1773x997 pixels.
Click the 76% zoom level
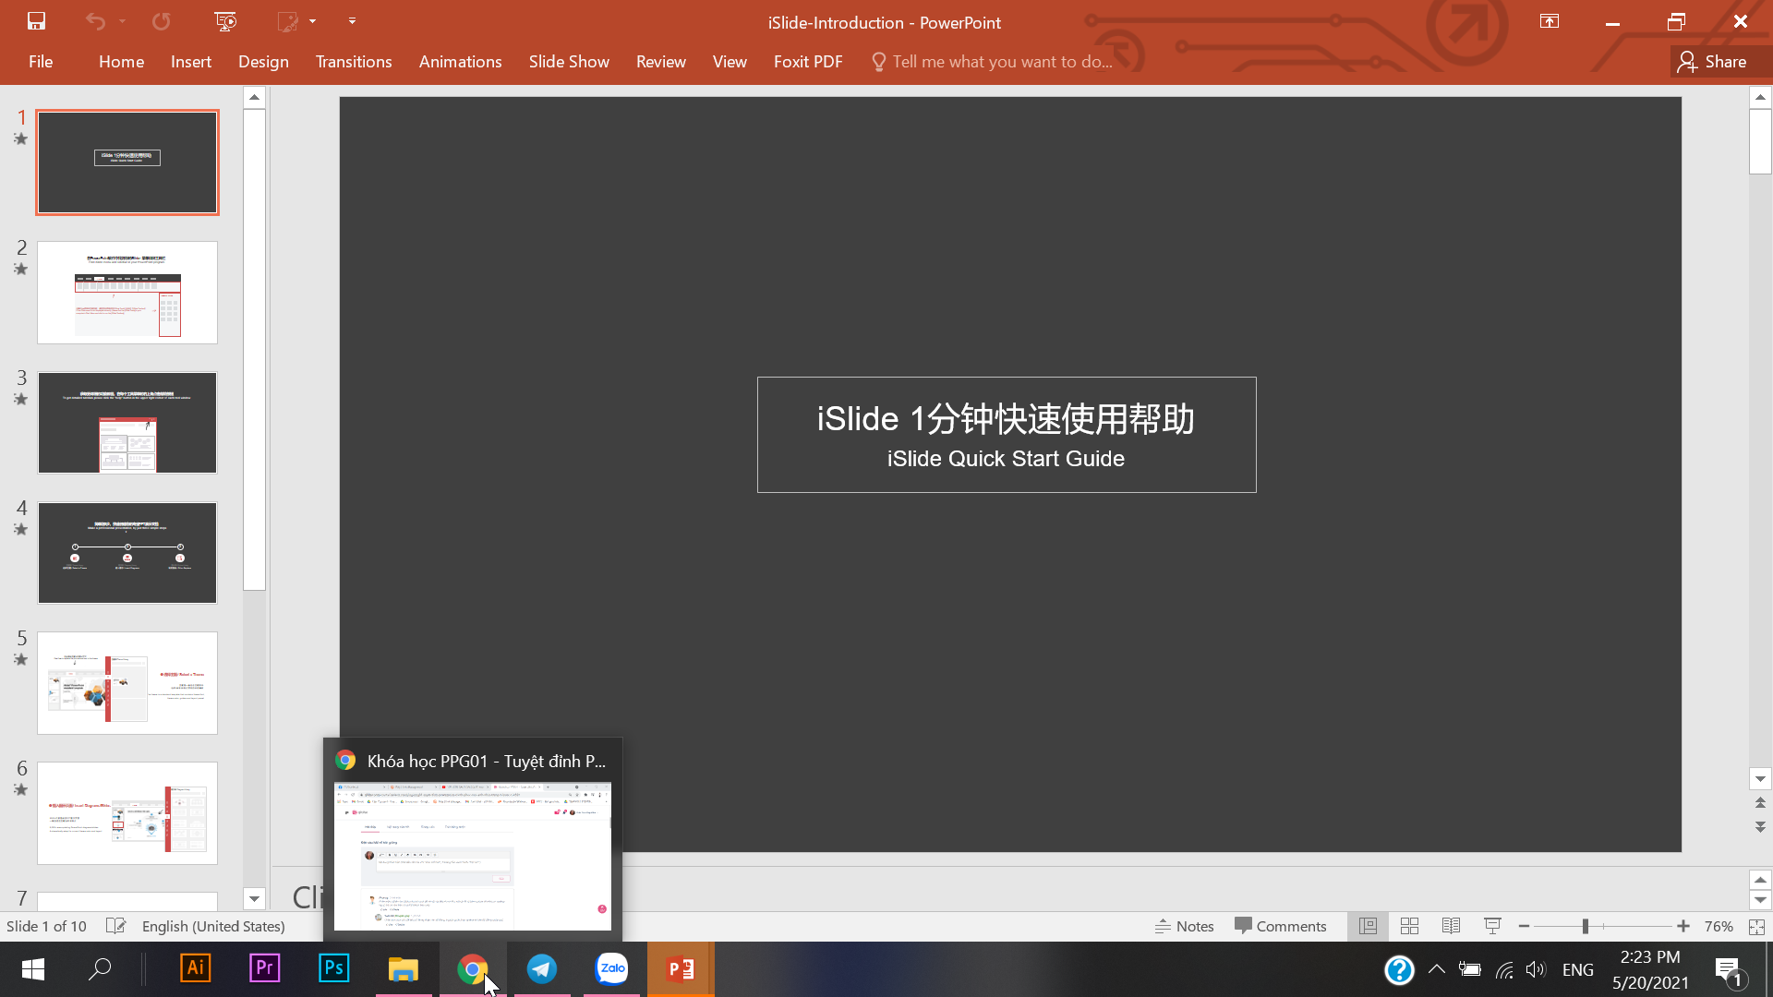click(x=1719, y=926)
